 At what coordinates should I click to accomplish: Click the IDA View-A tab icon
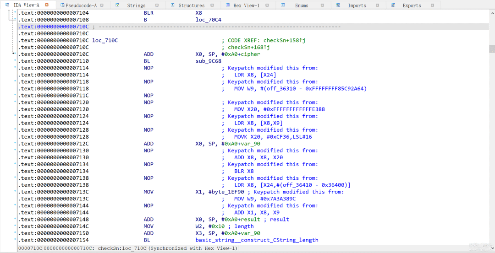pos(7,5)
